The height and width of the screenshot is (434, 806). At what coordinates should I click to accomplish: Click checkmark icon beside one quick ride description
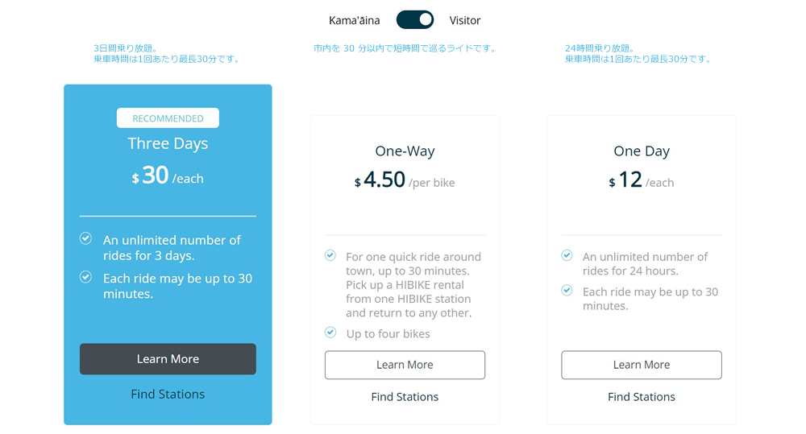[330, 255]
